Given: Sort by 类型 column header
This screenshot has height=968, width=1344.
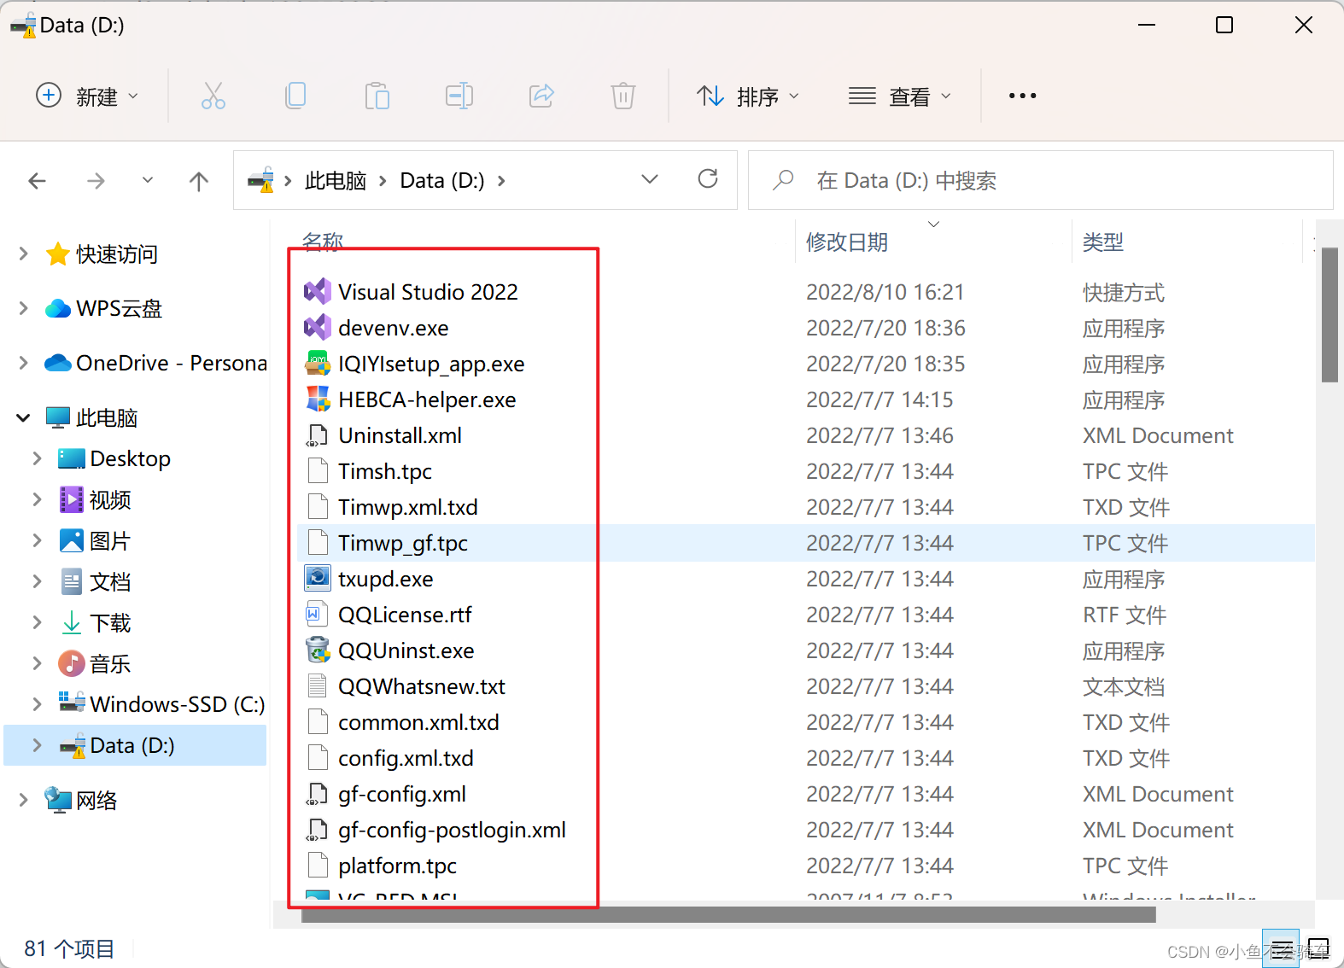Looking at the screenshot, I should coord(1103,242).
